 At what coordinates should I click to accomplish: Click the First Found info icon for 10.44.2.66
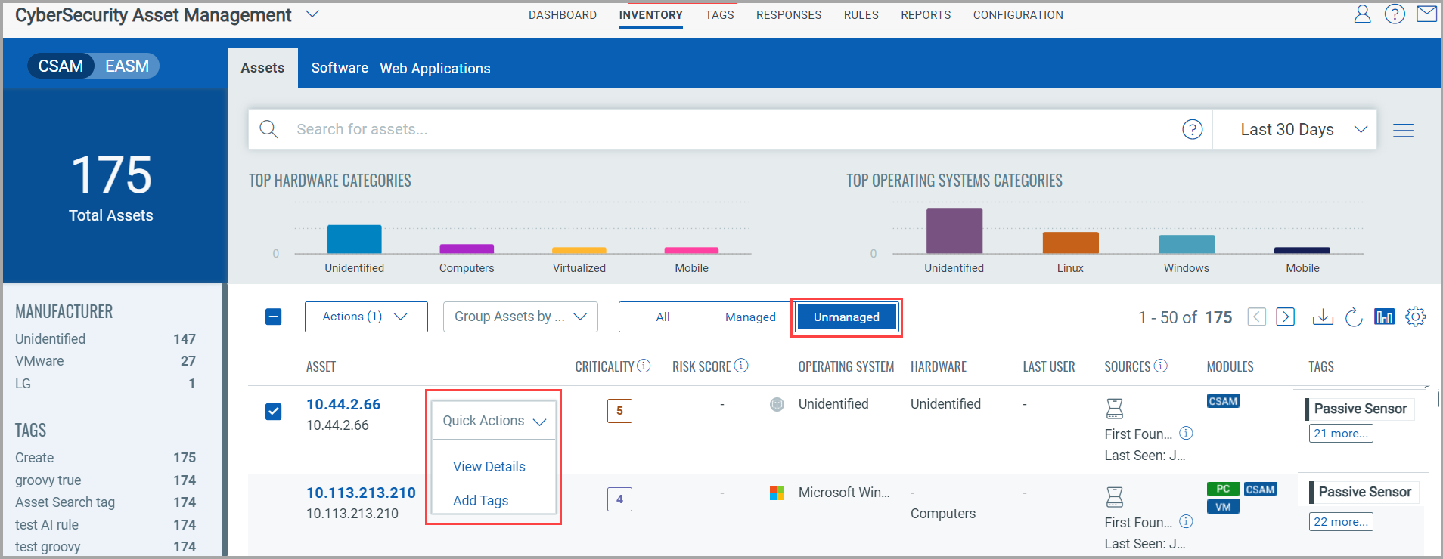click(x=1186, y=433)
